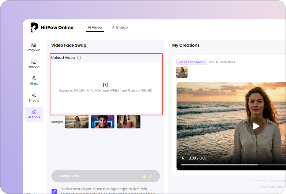Uncheck the legal rights confirmation checkbox
The width and height of the screenshot is (286, 194).
[x=54, y=191]
